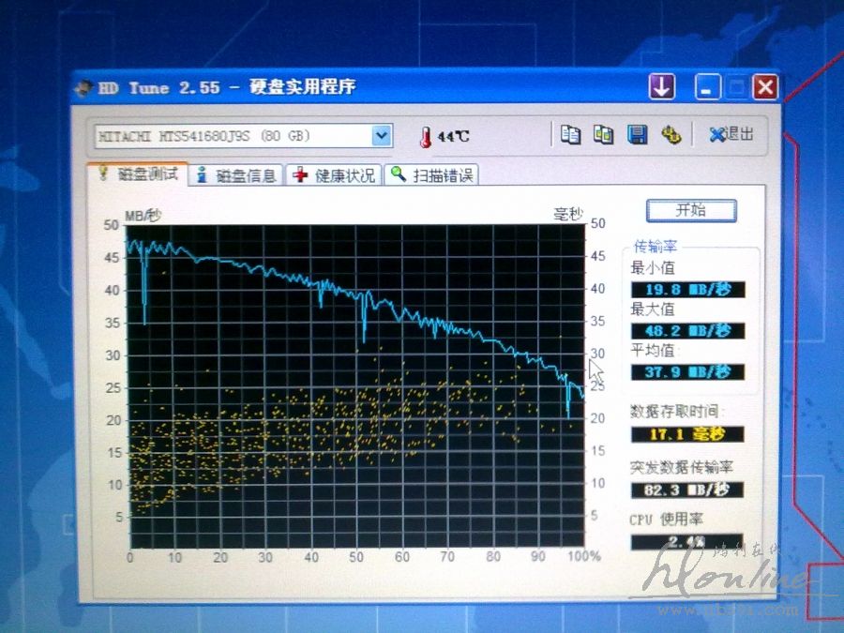Click the HD Tune title bar app icon

[x=83, y=88]
